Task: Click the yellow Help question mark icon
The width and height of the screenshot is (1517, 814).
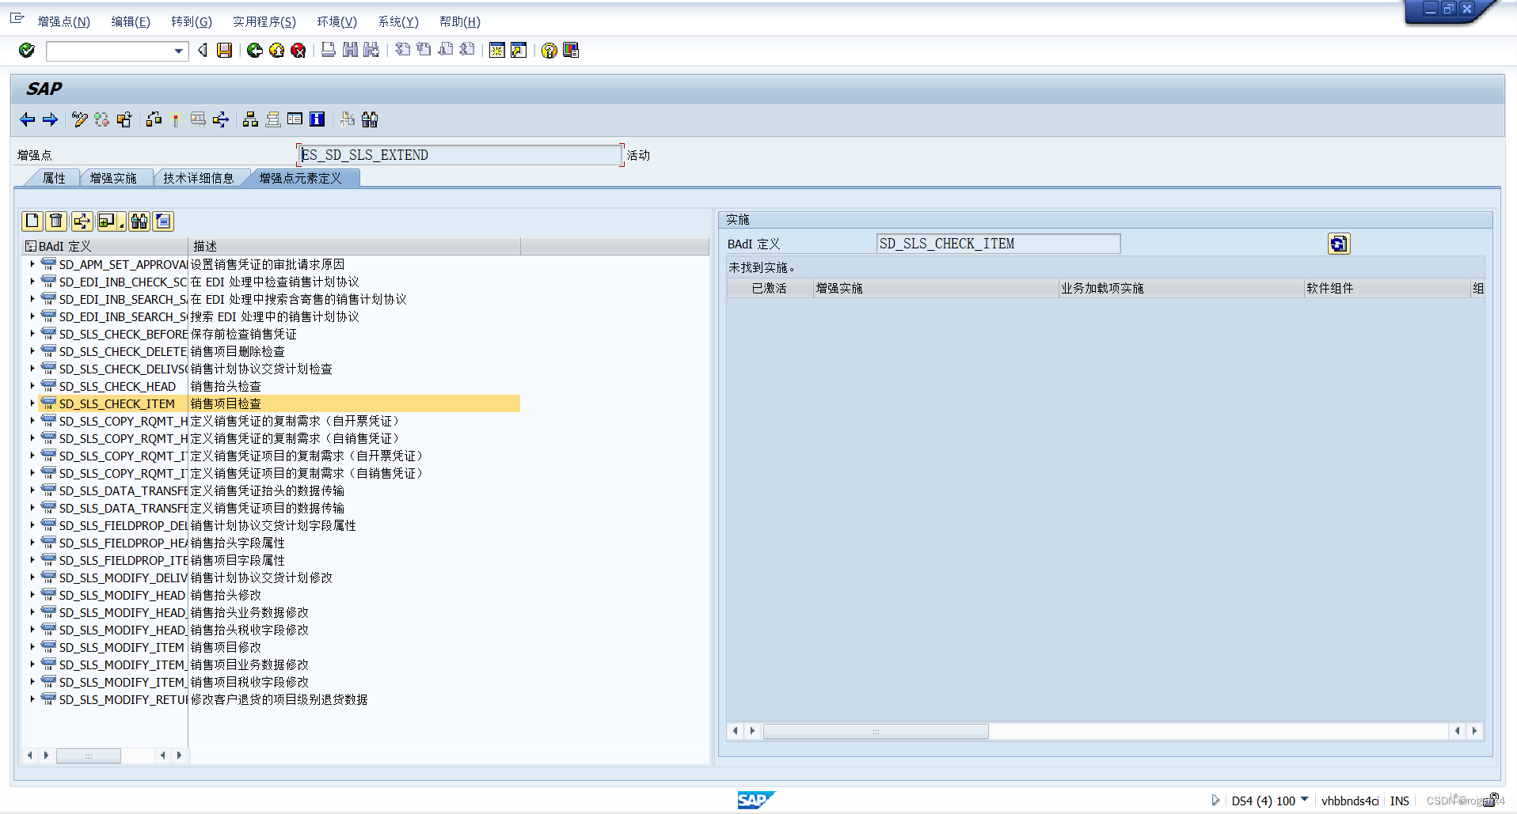Action: point(549,51)
